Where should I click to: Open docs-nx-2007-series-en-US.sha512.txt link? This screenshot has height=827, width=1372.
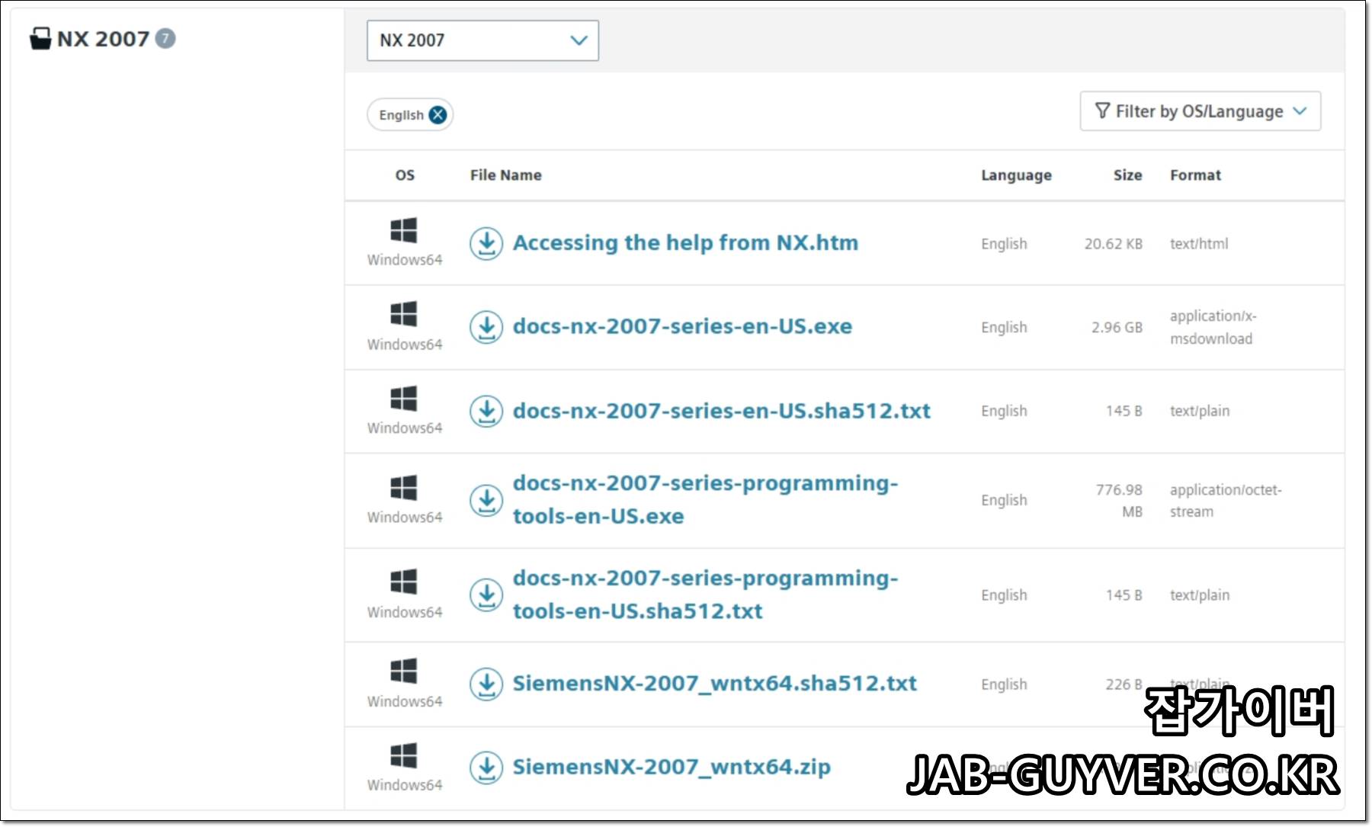click(722, 411)
